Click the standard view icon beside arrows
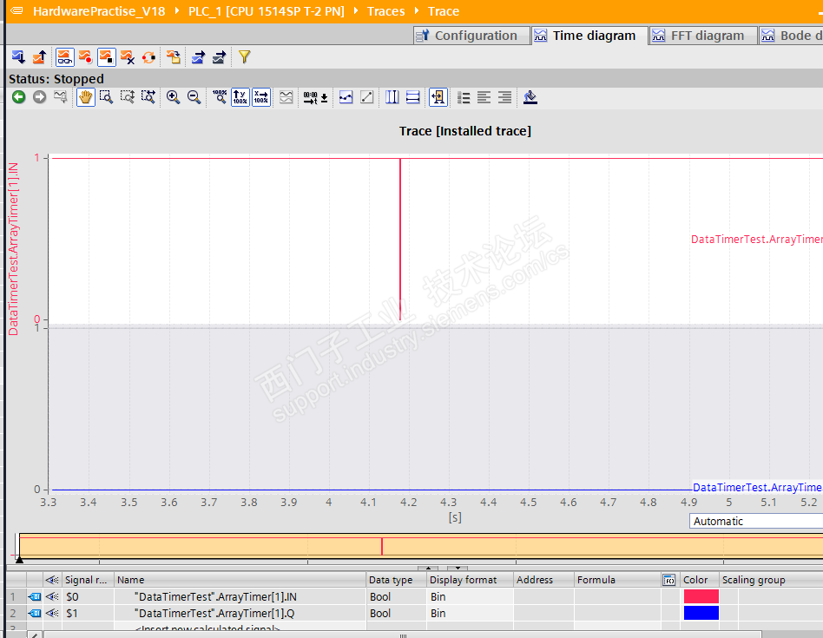 (x=61, y=97)
